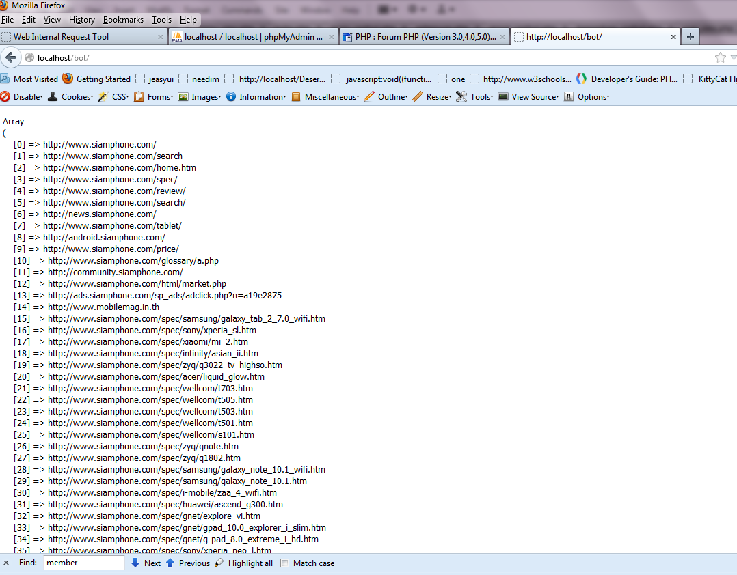Close the find bar
737x575 pixels.
coord(6,563)
